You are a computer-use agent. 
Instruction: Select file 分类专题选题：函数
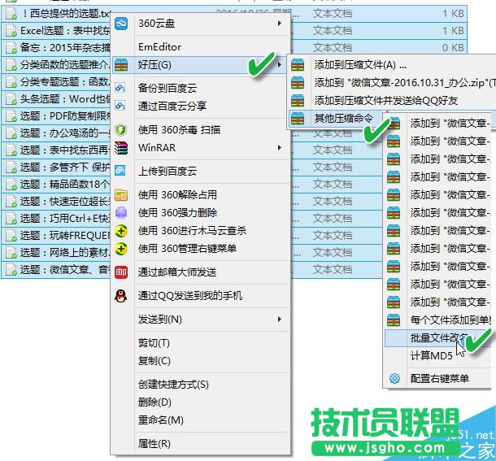tap(65, 81)
